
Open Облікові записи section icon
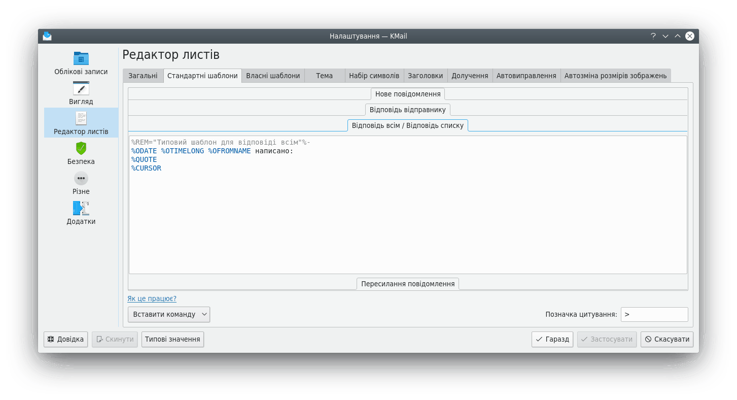tap(81, 58)
